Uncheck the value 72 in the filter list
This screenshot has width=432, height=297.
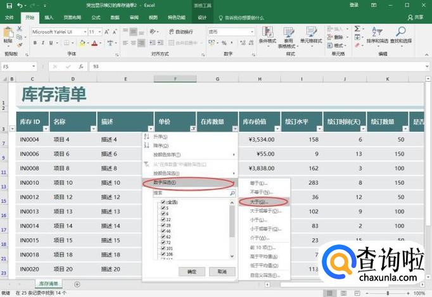click(x=163, y=243)
